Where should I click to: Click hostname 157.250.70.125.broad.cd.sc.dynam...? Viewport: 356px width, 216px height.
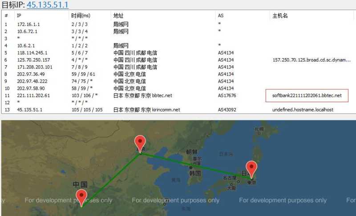coord(311,60)
